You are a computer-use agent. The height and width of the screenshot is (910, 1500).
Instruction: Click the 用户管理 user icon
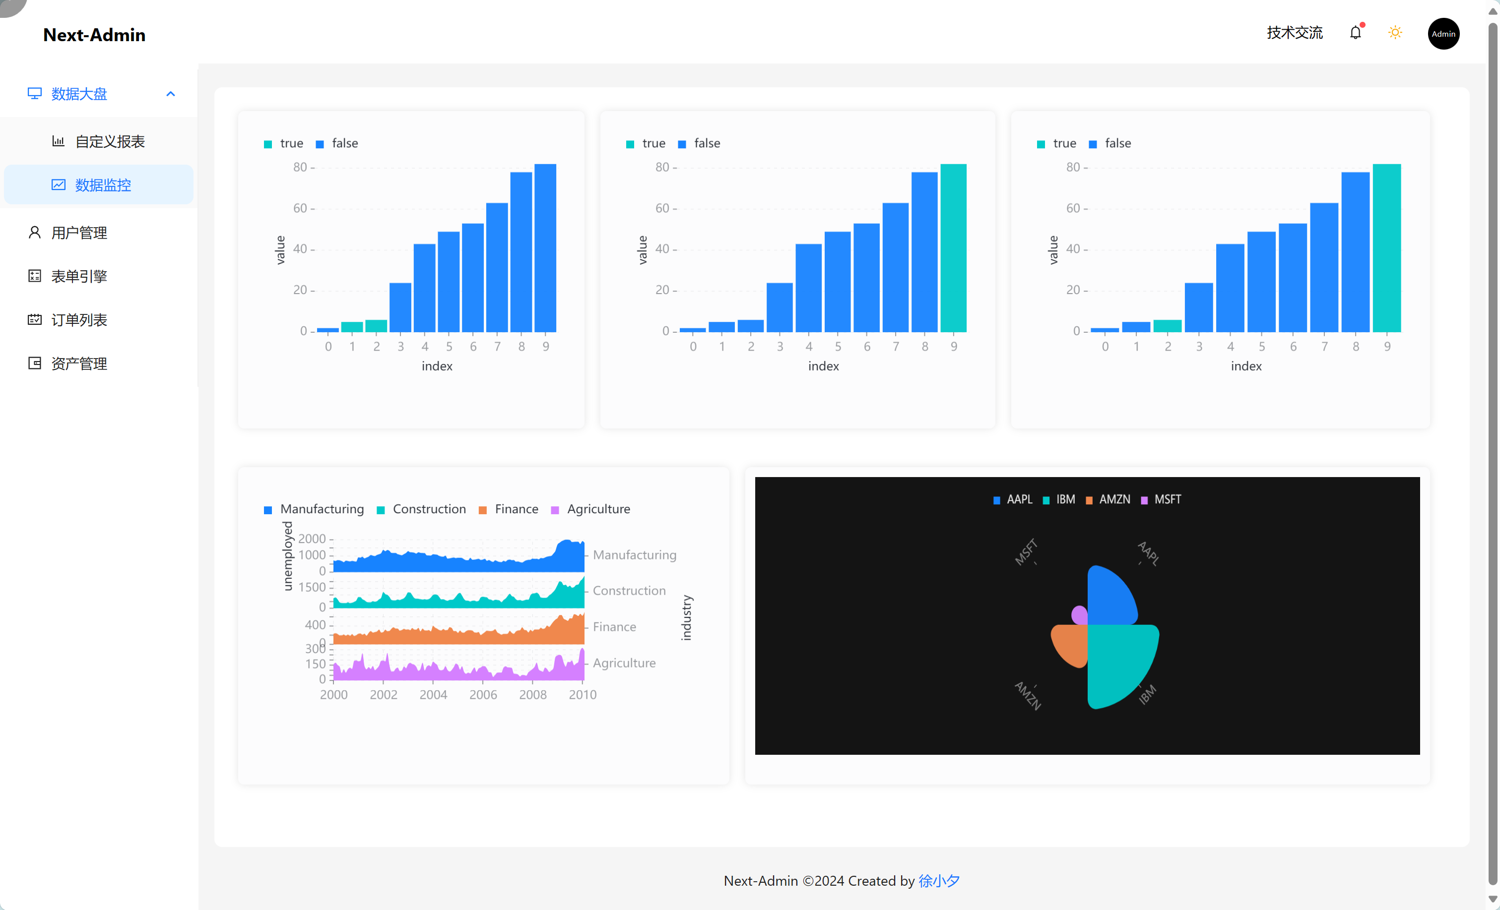[x=34, y=233]
